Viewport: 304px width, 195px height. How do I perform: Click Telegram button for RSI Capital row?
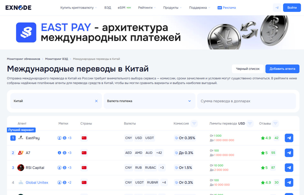click(x=289, y=167)
